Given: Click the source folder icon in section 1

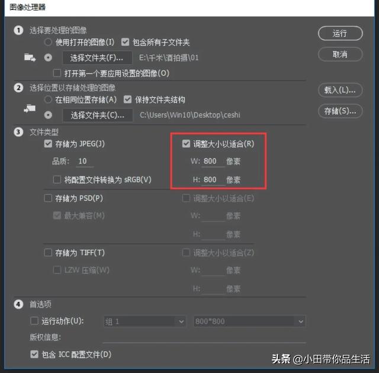Looking at the screenshot, I should coord(30,58).
